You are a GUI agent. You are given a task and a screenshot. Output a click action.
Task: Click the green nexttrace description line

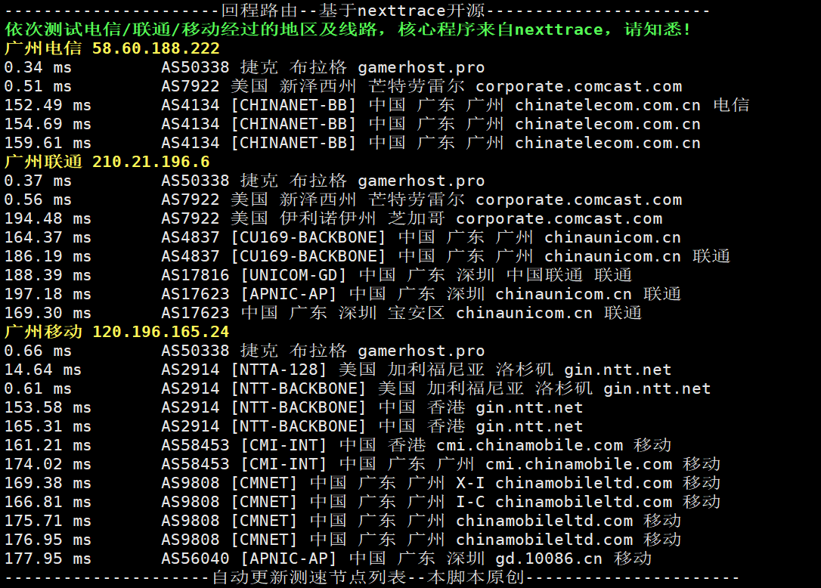point(348,30)
